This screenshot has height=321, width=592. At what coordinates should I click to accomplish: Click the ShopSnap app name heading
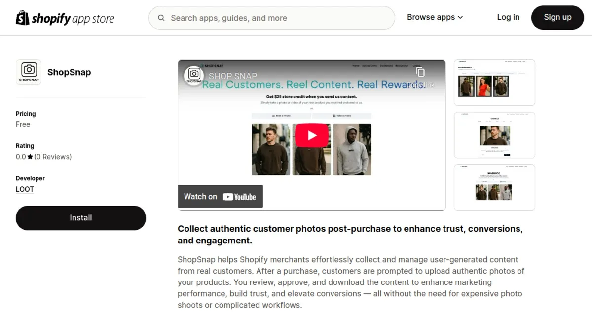click(x=69, y=72)
